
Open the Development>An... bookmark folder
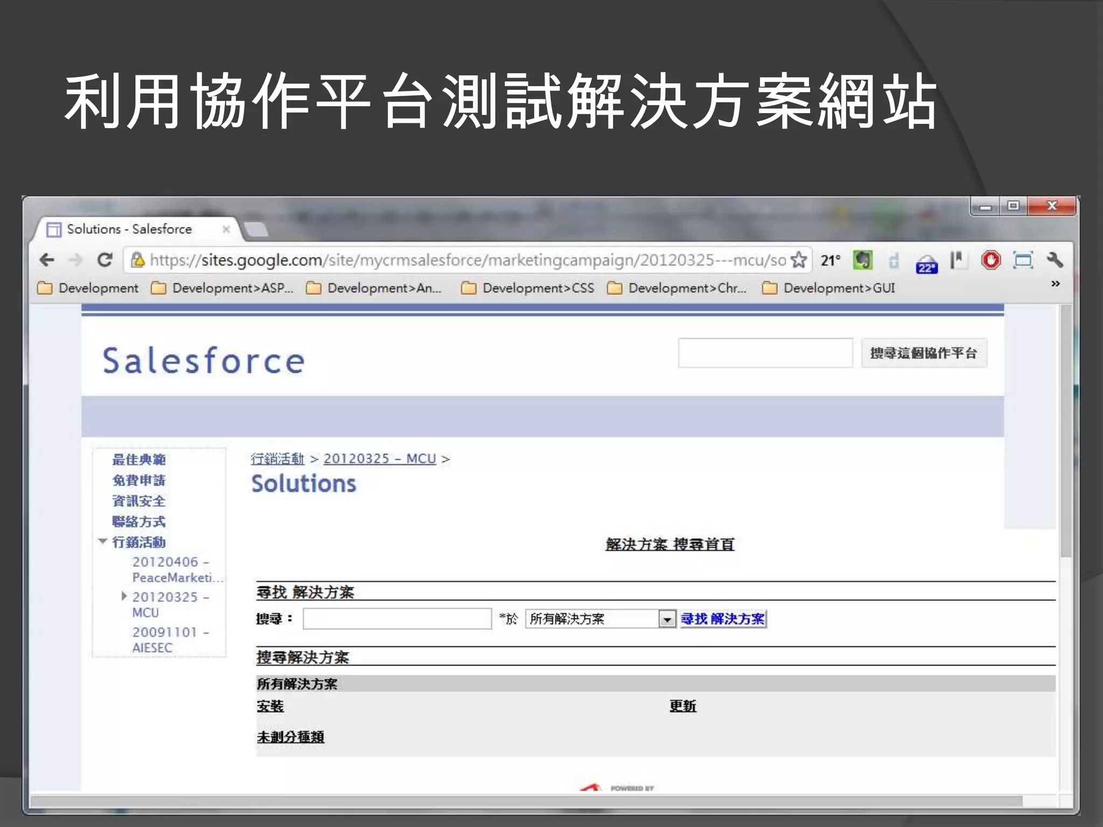click(x=374, y=288)
